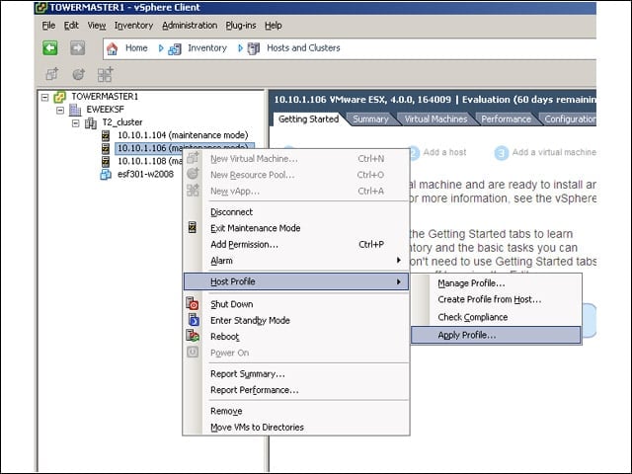Open the Inventory menu

coord(134,26)
